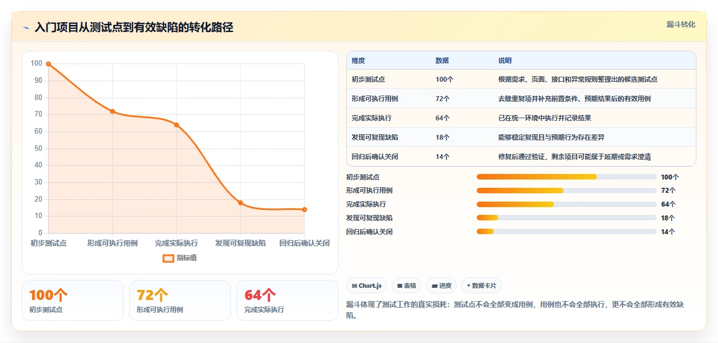Click 回归后确认关闭 in the table
Image resolution: width=718 pixels, height=343 pixels.
(x=375, y=157)
